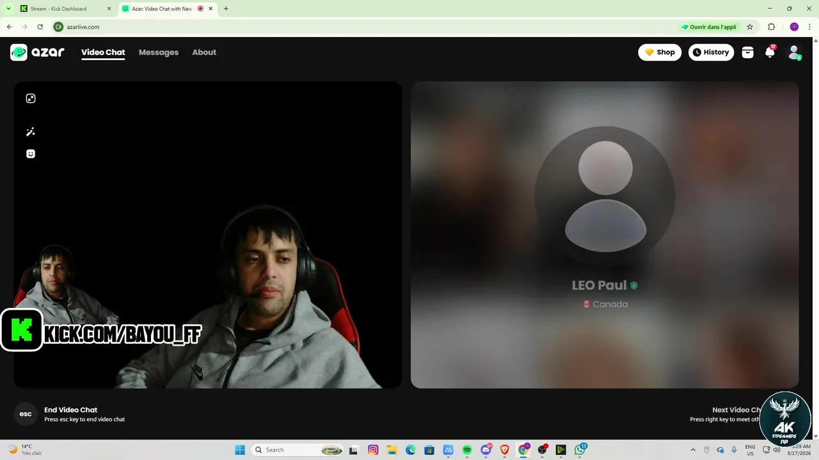Screen dimensions: 819x460
Task: Open the browser extensions menu
Action: 771,27
